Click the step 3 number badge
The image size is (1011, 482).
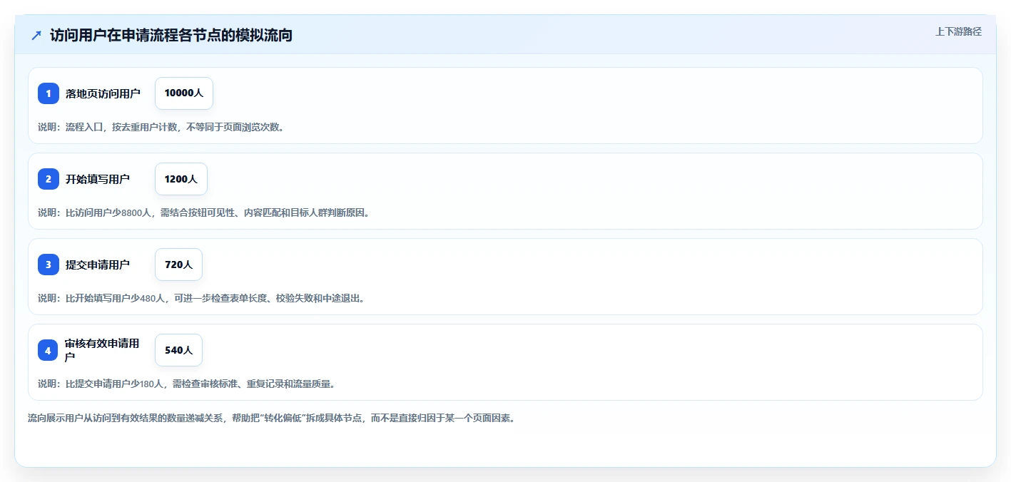coord(49,265)
